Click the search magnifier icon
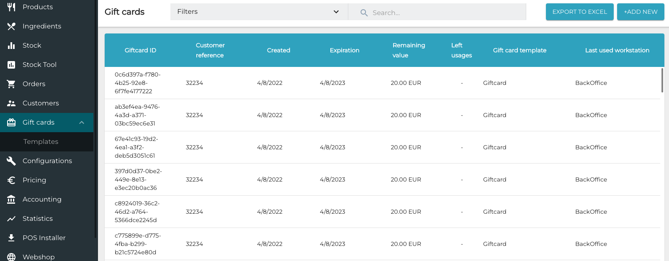The width and height of the screenshot is (669, 261). click(364, 13)
